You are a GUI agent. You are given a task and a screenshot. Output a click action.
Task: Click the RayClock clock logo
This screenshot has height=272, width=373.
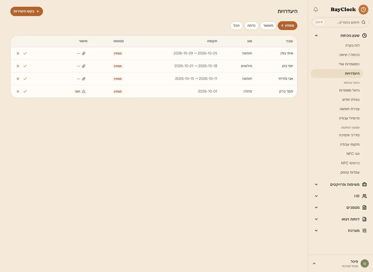pos(363,10)
